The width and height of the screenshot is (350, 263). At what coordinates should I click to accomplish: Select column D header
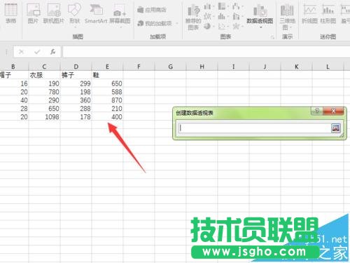(x=76, y=67)
